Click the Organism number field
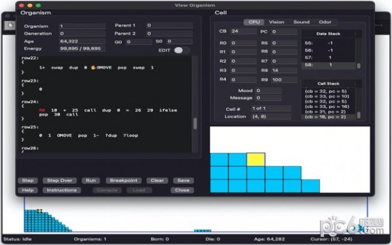 tap(82, 26)
